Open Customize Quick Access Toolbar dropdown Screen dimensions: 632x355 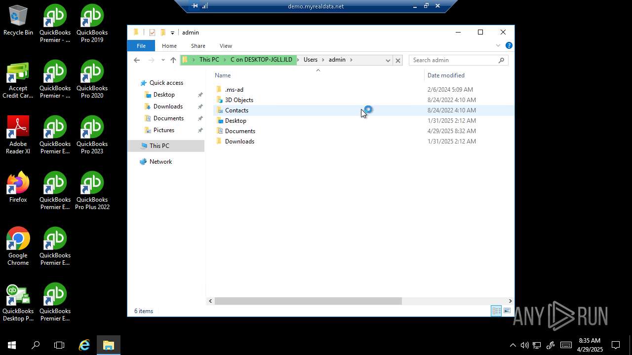coord(172,33)
